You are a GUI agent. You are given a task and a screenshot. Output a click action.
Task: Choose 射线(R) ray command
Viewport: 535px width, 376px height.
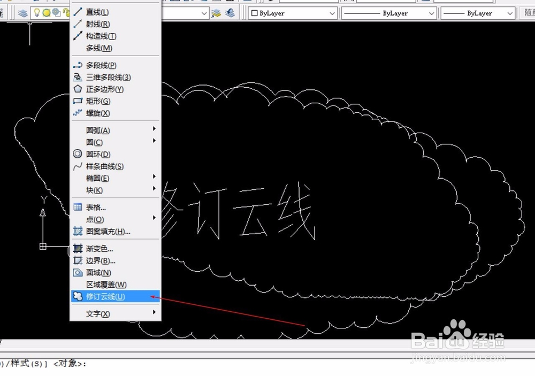[116, 24]
